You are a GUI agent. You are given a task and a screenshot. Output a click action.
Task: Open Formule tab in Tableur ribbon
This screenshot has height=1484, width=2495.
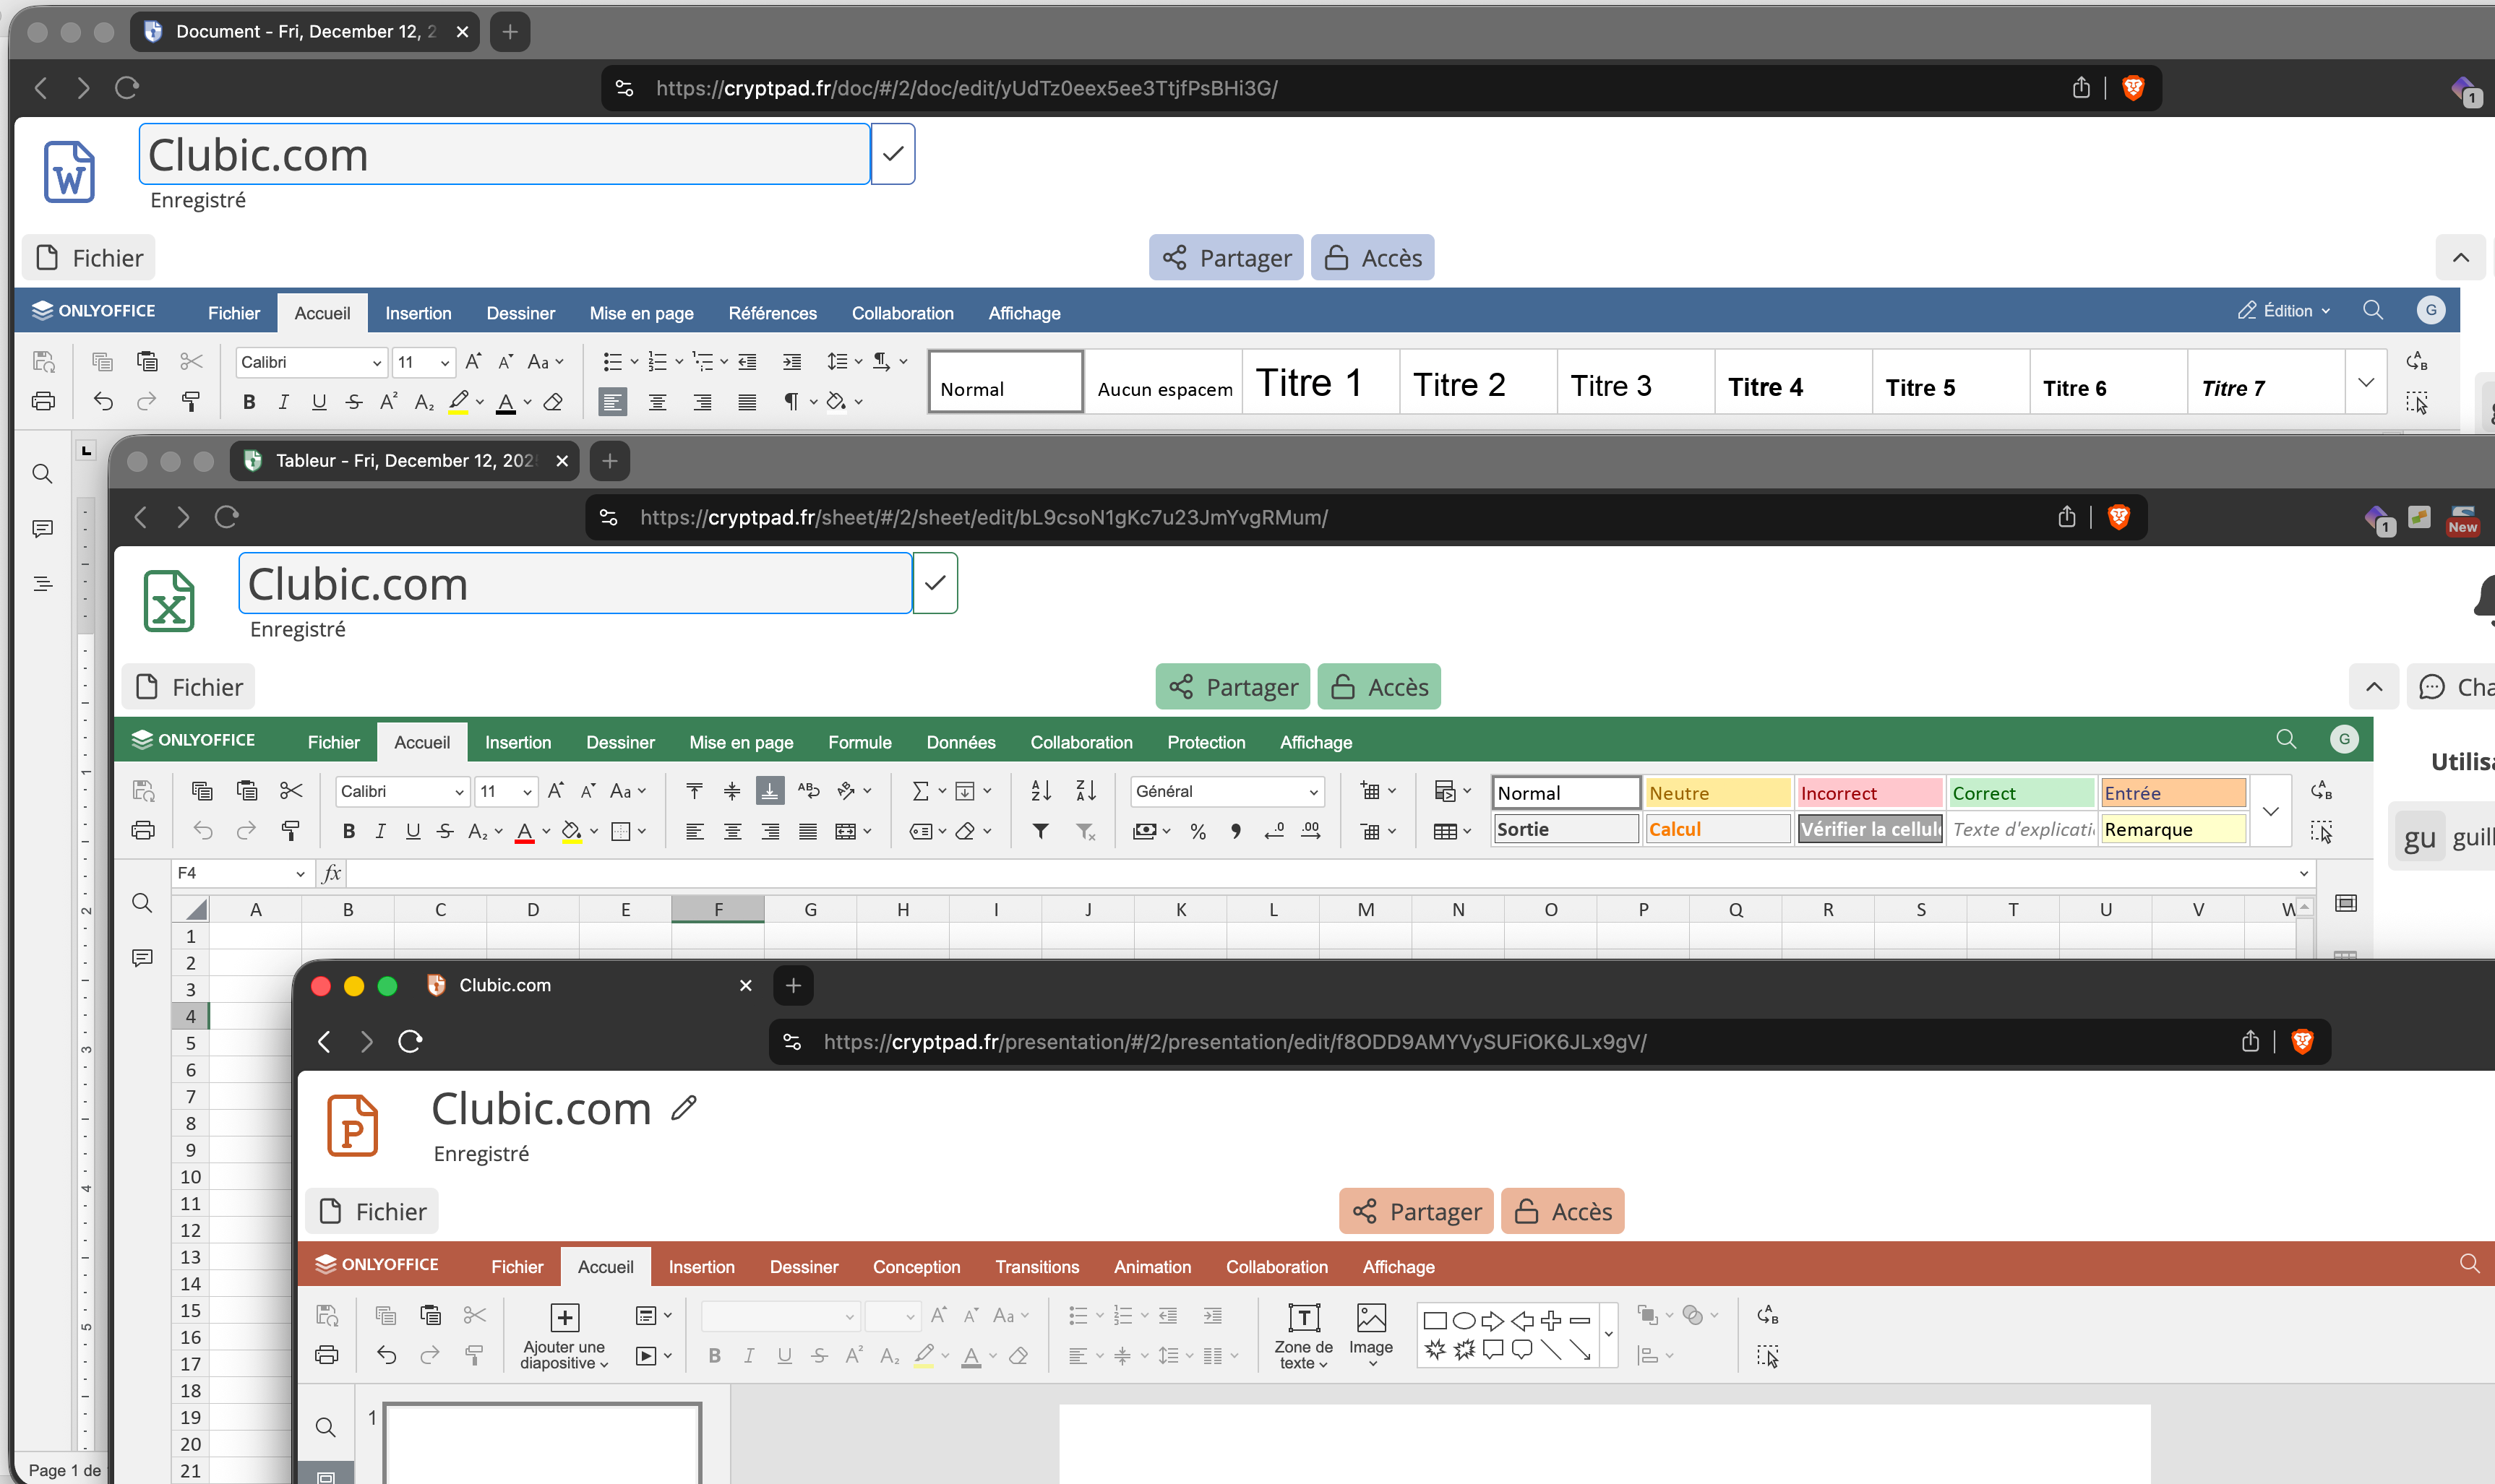[x=859, y=742]
